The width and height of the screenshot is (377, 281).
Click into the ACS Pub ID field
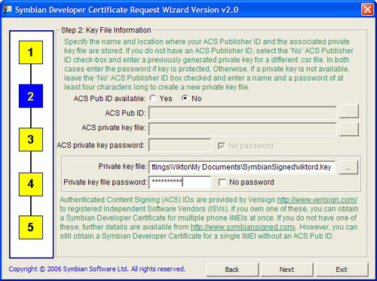243,113
